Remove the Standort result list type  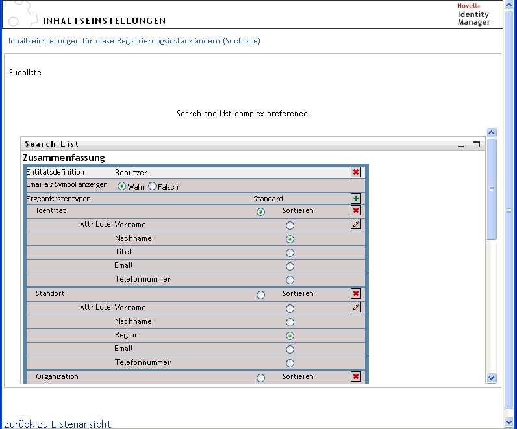click(x=356, y=293)
